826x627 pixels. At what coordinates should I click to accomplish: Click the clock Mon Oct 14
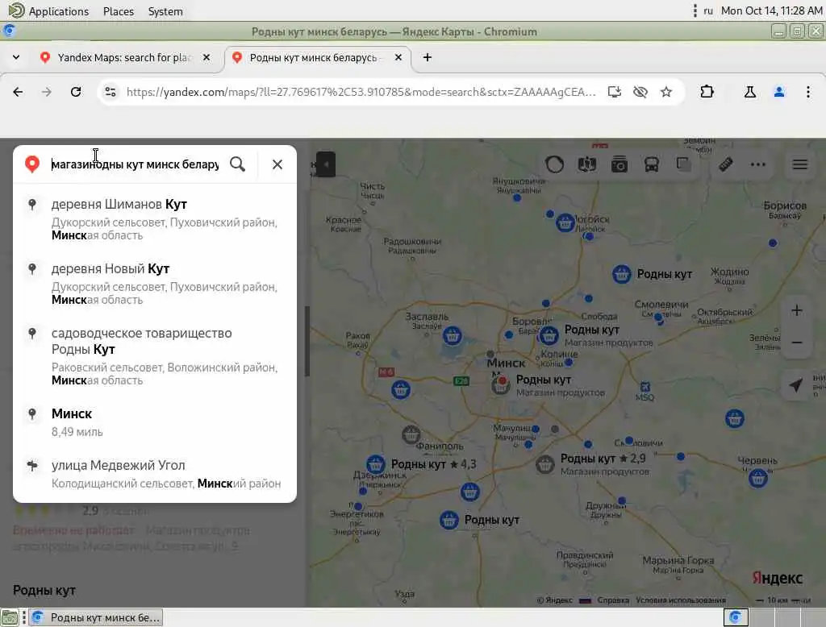(x=772, y=11)
